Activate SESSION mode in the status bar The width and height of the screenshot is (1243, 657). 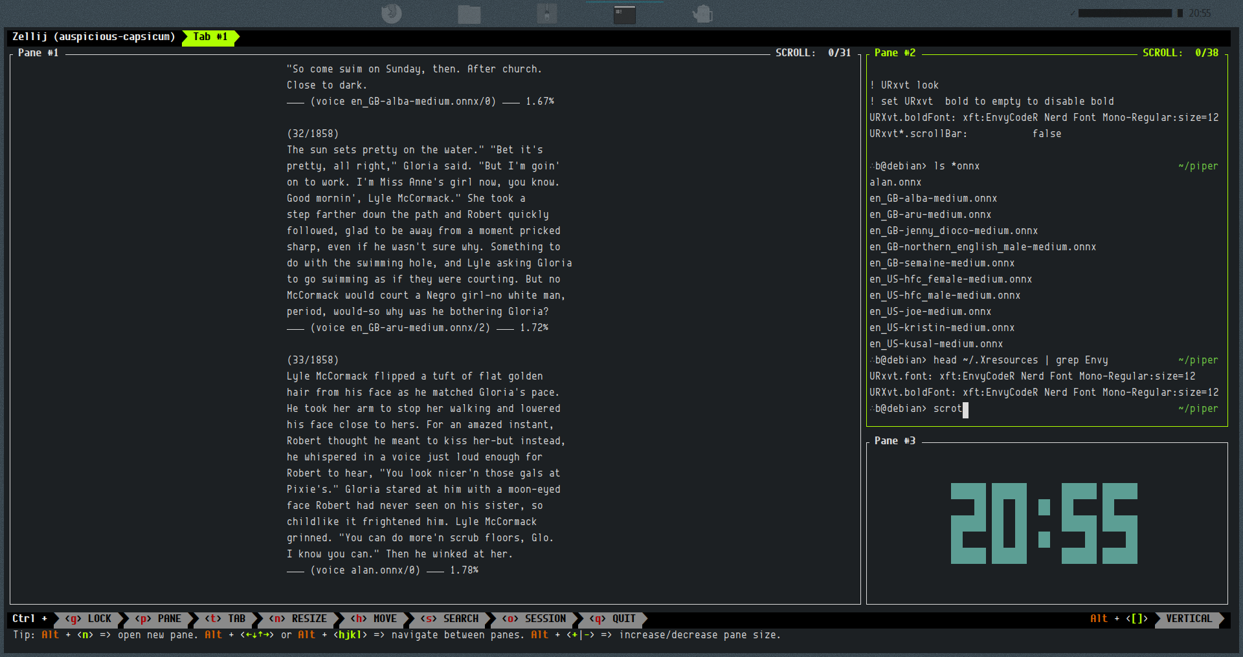point(534,619)
